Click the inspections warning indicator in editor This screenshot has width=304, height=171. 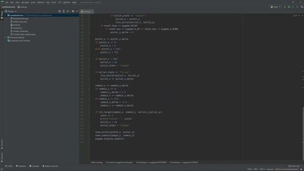[x=295, y=16]
